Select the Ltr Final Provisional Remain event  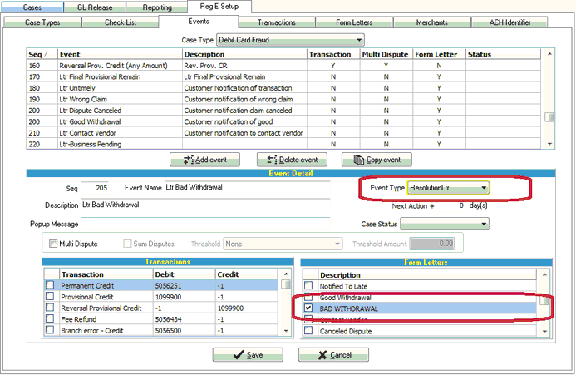point(283,76)
